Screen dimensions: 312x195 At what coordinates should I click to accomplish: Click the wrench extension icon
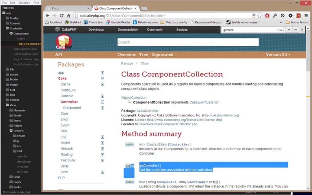pos(275,16)
